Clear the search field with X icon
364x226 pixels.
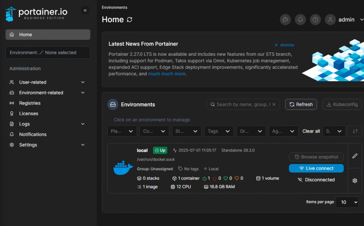(274, 104)
